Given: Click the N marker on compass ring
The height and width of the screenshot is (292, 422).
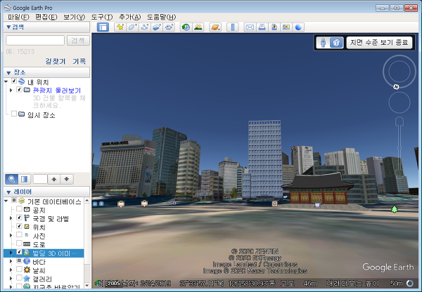Looking at the screenshot, I should pyautogui.click(x=396, y=86).
